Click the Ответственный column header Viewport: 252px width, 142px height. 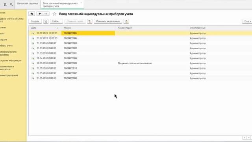198,28
